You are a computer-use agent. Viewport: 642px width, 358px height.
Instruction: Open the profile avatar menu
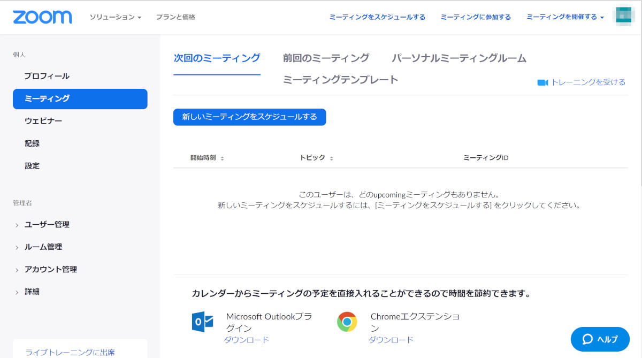point(624,17)
